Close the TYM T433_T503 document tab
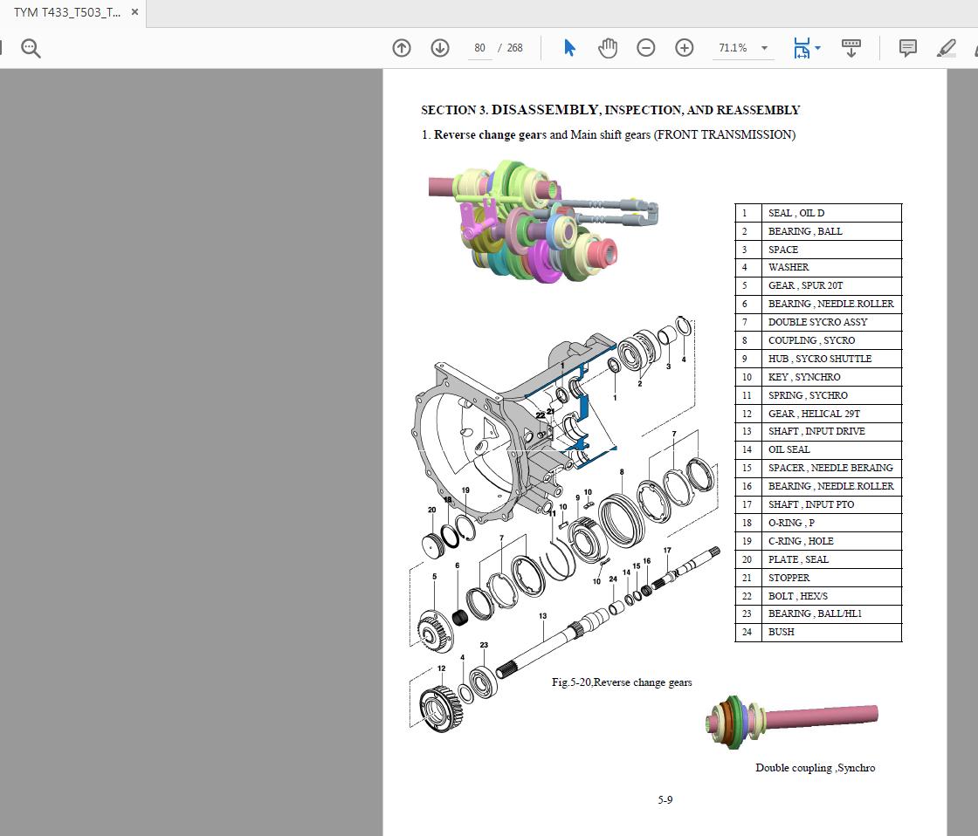Image resolution: width=978 pixels, height=836 pixels. (134, 12)
